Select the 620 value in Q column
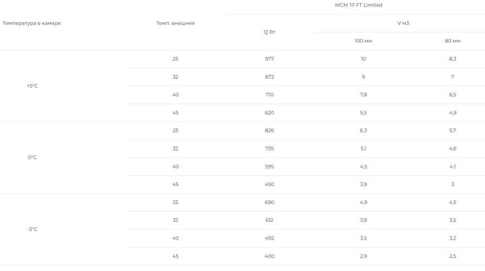485x271 pixels. click(x=270, y=113)
